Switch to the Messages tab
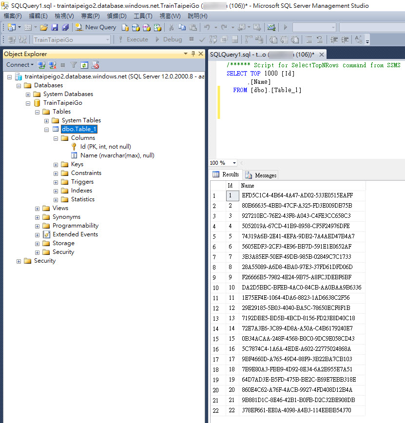The image size is (405, 423). tap(261, 175)
